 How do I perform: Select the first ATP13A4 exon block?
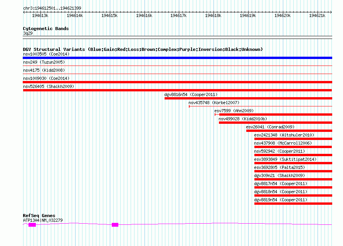[x=32, y=225]
